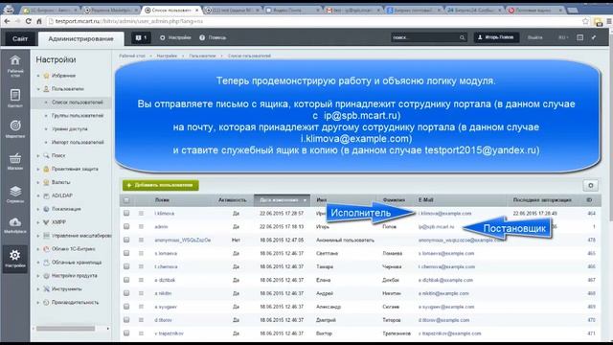The image size is (613, 345).
Task: Select Группы пользователей in settings tree
Action: [78, 115]
